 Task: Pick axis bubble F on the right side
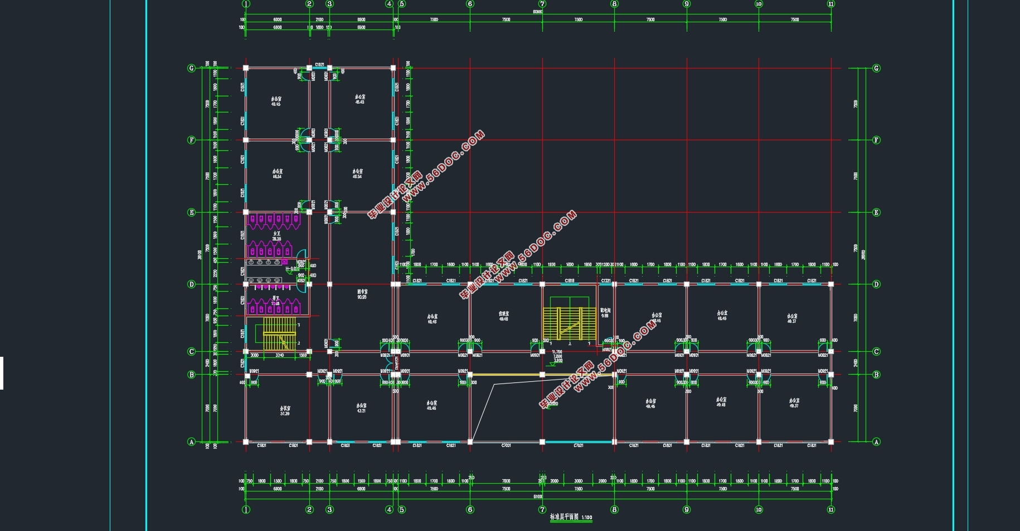(876, 140)
